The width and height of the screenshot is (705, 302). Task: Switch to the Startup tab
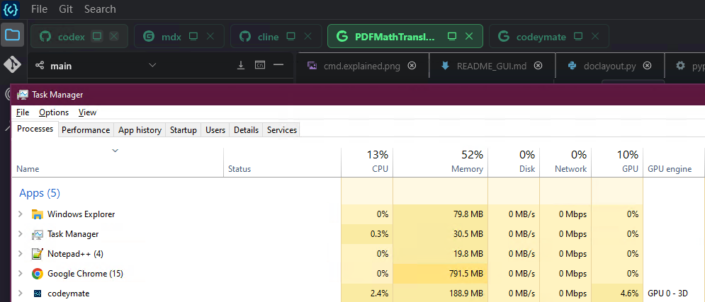tap(184, 130)
